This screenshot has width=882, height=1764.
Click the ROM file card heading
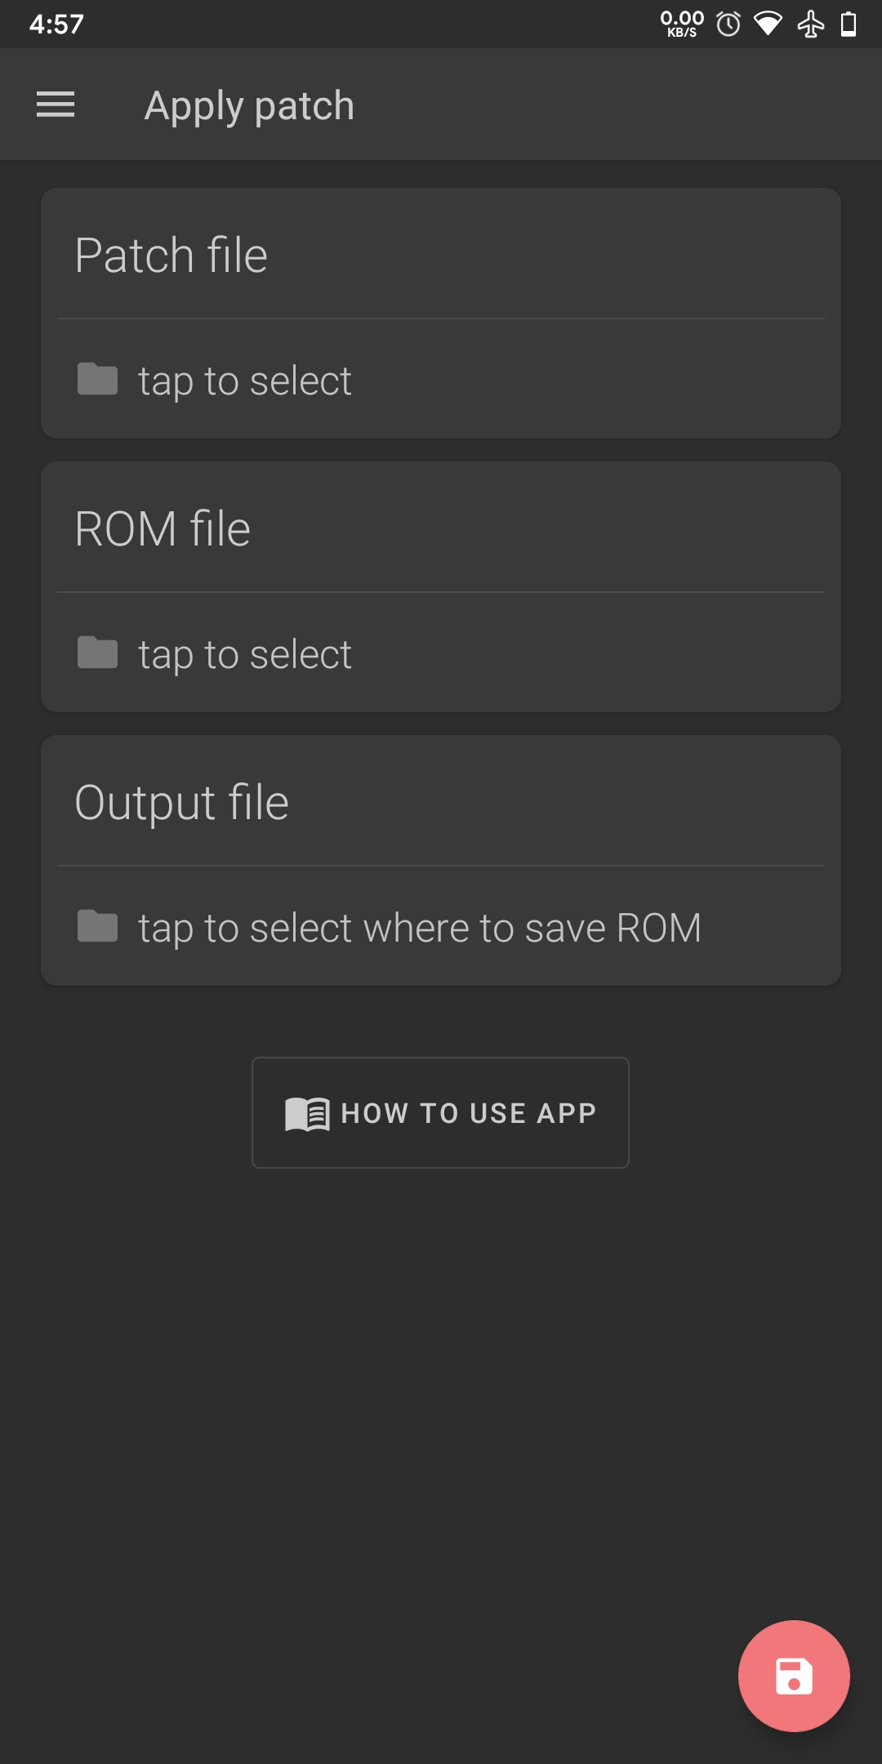click(x=163, y=528)
